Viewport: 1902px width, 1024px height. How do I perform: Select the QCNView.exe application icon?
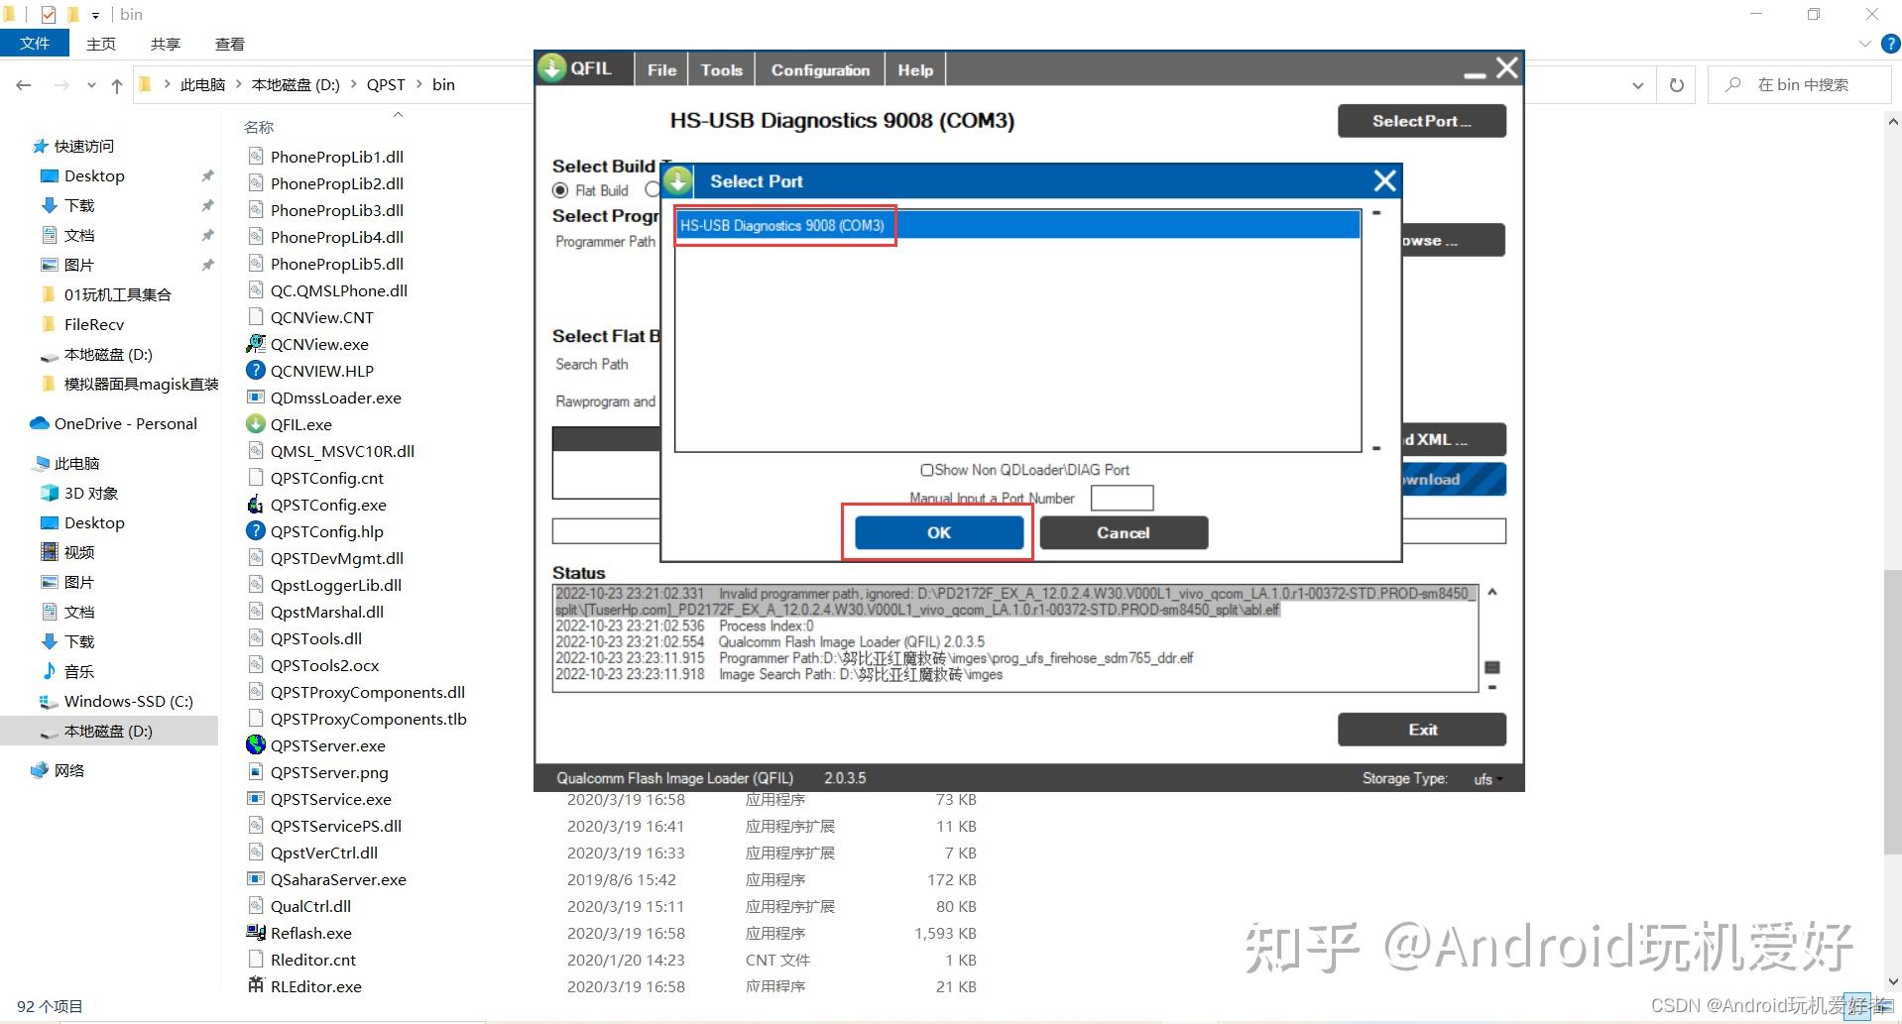click(256, 344)
